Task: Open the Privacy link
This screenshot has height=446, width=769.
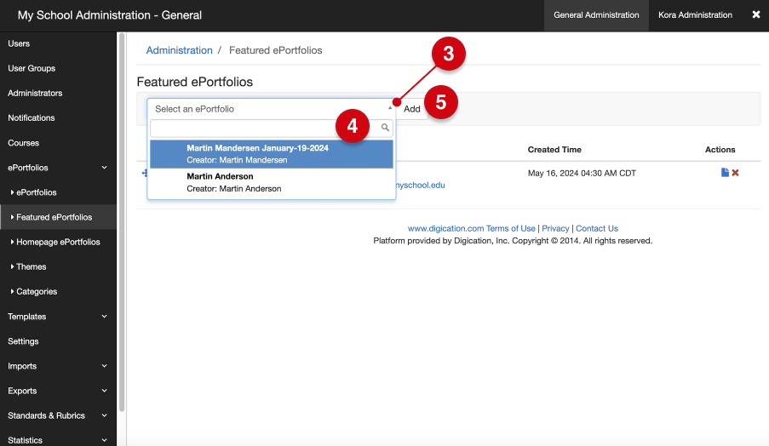Action: tap(555, 228)
